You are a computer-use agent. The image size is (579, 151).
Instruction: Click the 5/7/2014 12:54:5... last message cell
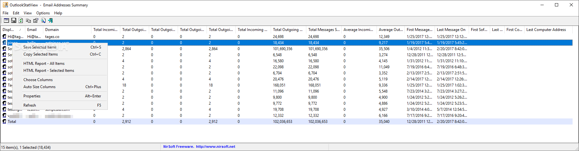tap(452, 109)
